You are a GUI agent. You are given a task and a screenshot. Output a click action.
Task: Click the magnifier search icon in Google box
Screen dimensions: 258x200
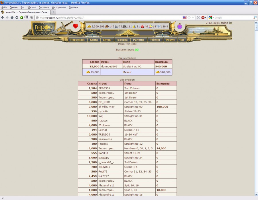coord(255,17)
